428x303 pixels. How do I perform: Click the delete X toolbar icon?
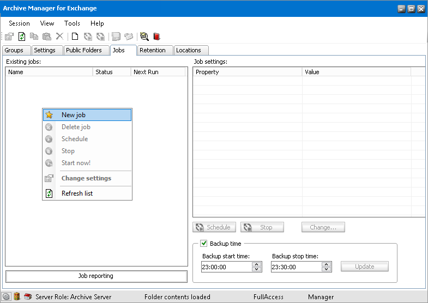59,37
